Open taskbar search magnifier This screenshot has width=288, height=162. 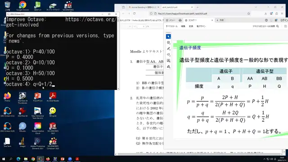(x=11, y=159)
